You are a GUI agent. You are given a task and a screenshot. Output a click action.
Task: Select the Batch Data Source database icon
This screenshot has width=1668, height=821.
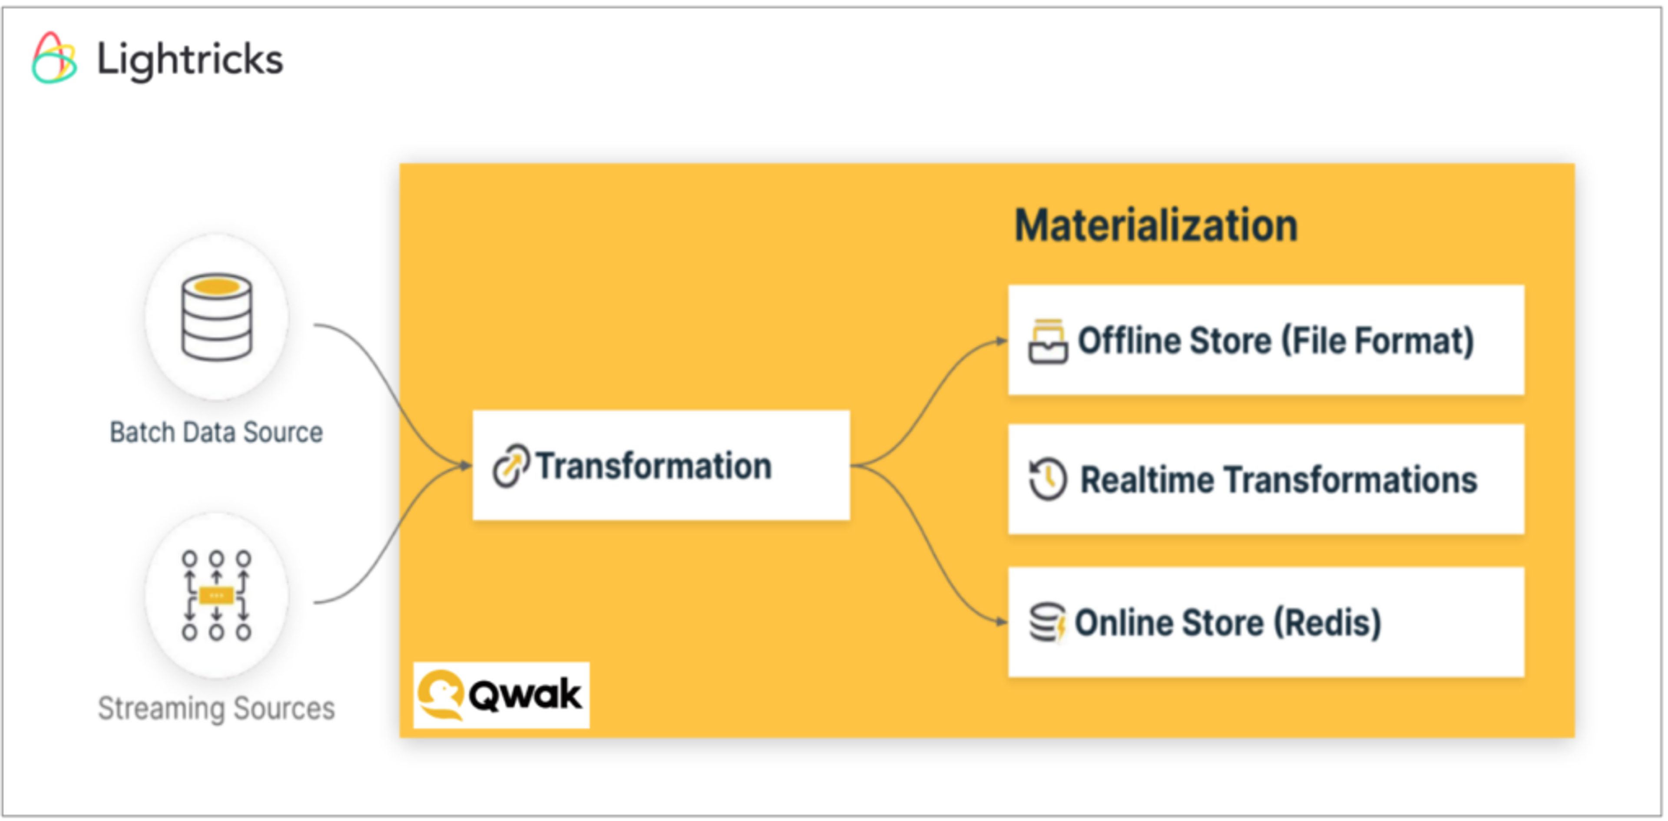(217, 317)
